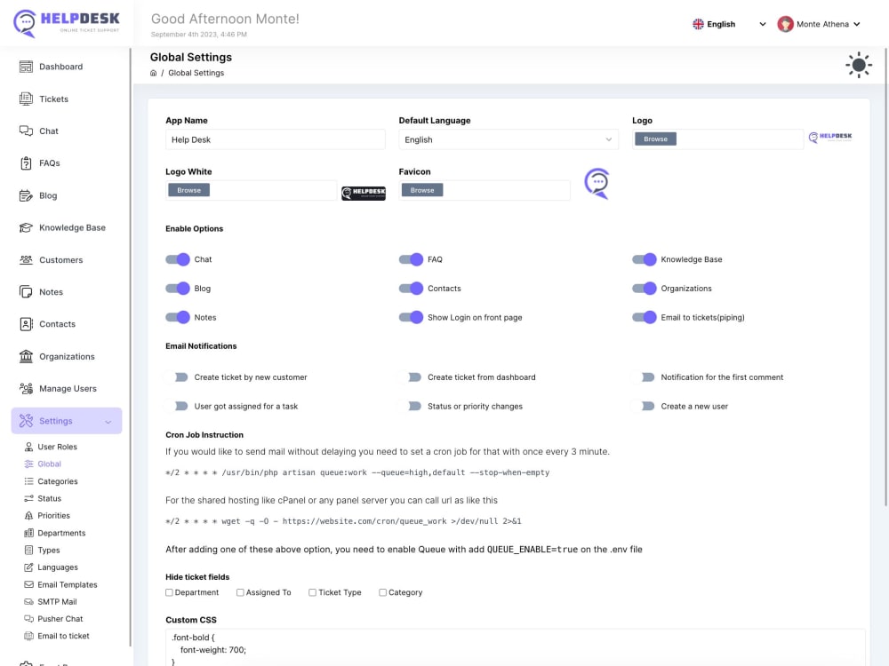Disable the Chat option toggle

(x=178, y=259)
